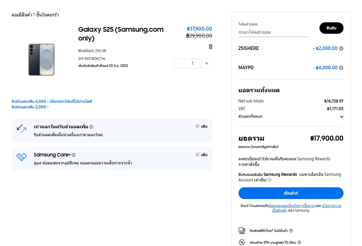Click the Samsung Care+ heart icon
This screenshot has width=362, height=246.
click(22, 157)
